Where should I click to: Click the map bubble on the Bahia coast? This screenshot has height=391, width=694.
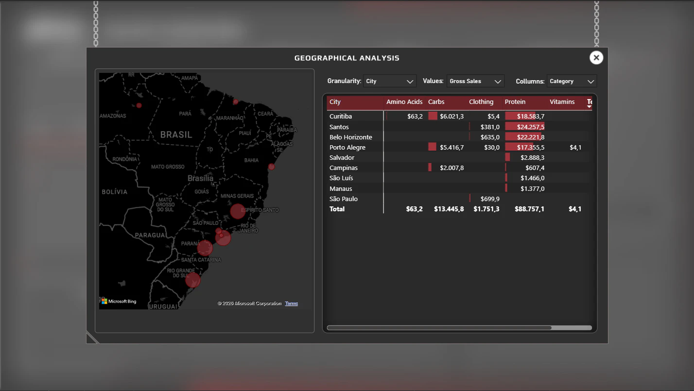pyautogui.click(x=271, y=167)
